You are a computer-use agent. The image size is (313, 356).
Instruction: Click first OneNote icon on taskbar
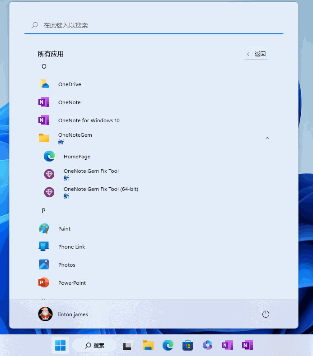pos(228,345)
